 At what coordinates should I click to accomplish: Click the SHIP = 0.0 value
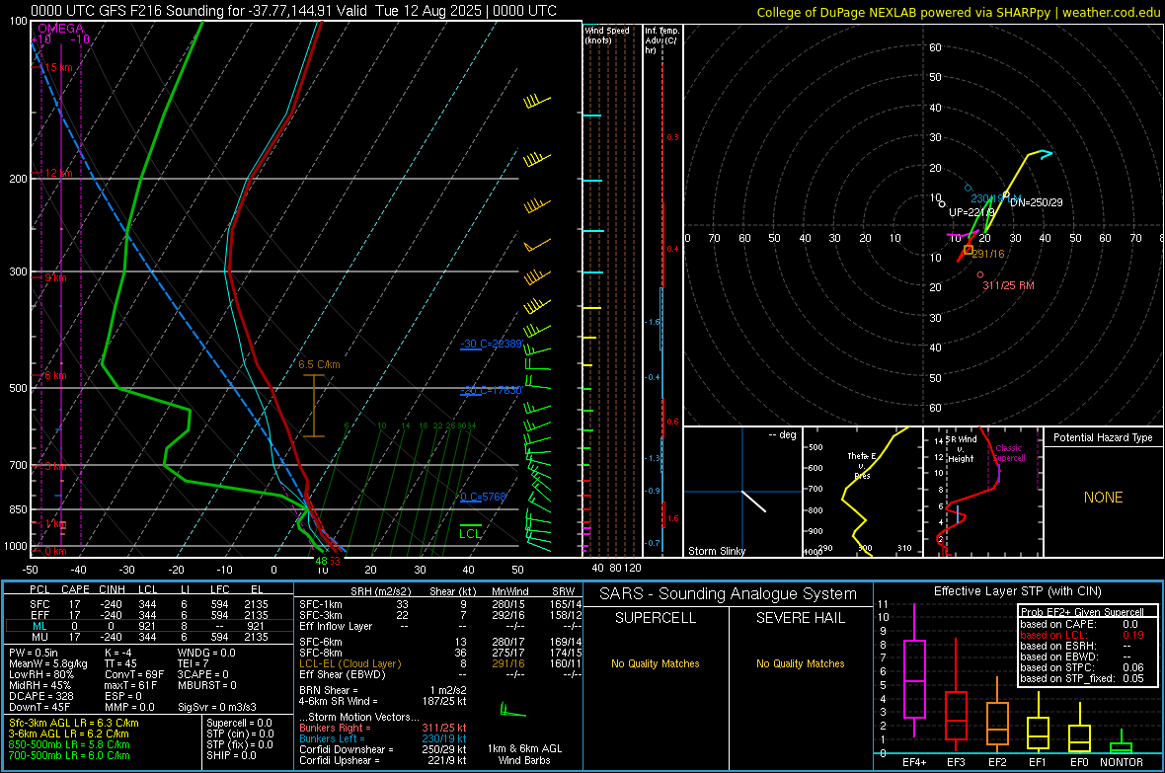click(x=231, y=755)
